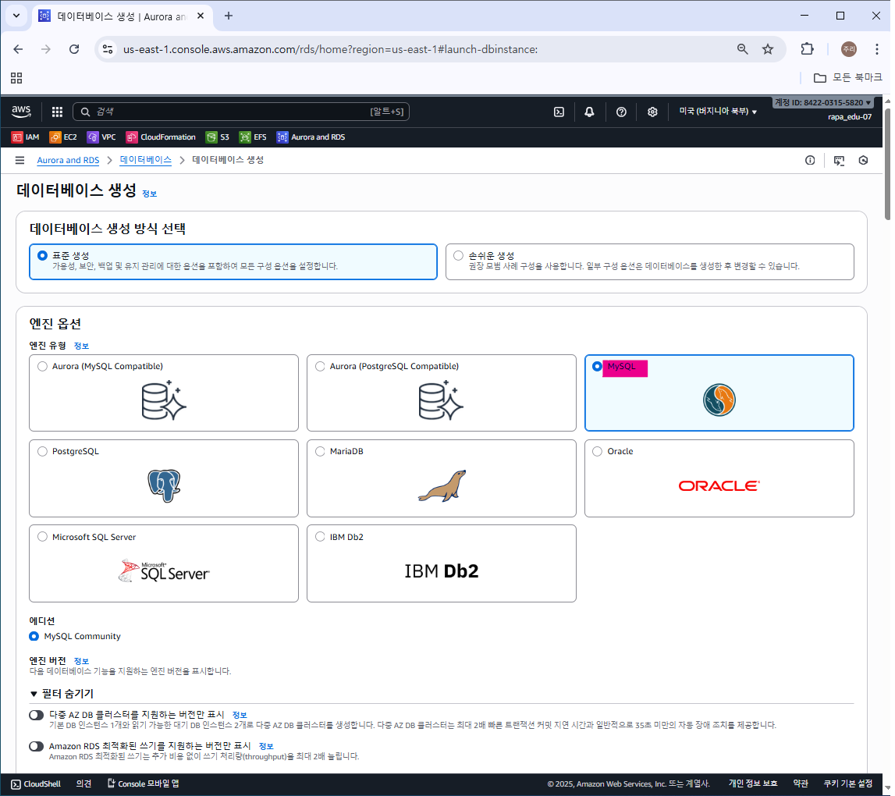Click the AWS logo home icon

tap(22, 112)
